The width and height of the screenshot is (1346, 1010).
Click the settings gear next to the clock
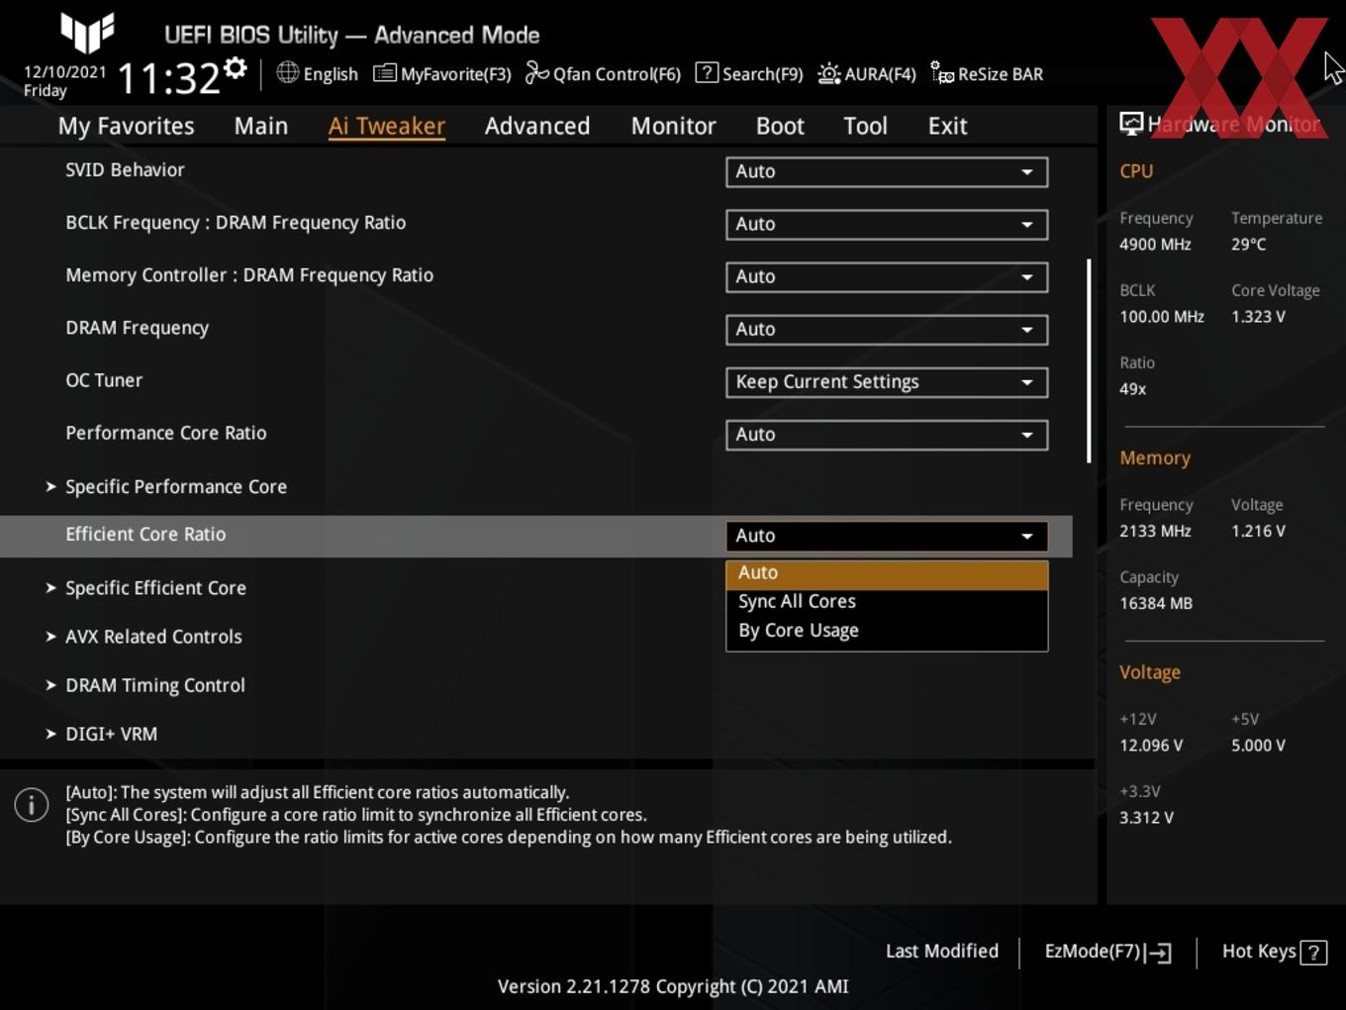[236, 68]
